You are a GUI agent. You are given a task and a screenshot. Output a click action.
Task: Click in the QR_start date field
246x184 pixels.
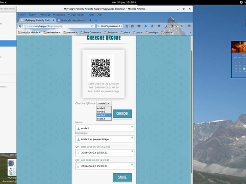point(105,153)
